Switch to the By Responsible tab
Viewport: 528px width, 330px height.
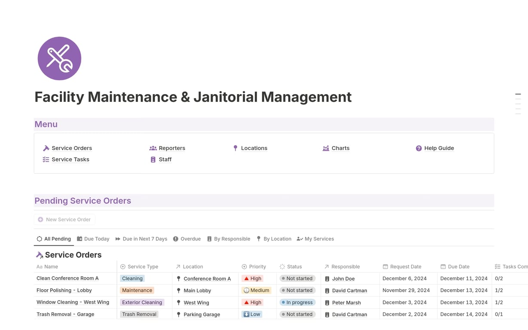tap(229, 239)
